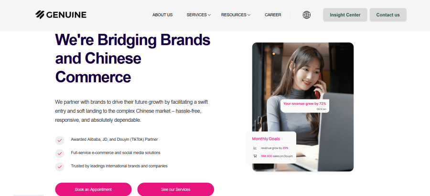
Task: Click the Genuine logo icon
Action: pyautogui.click(x=40, y=15)
